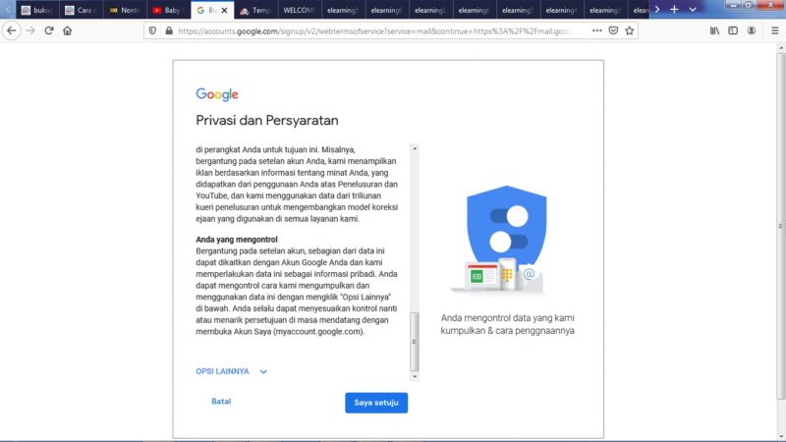Click the terms text scrollbar thumb

415,341
